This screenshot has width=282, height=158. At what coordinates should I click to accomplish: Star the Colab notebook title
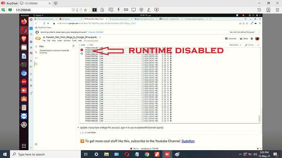click(x=100, y=37)
